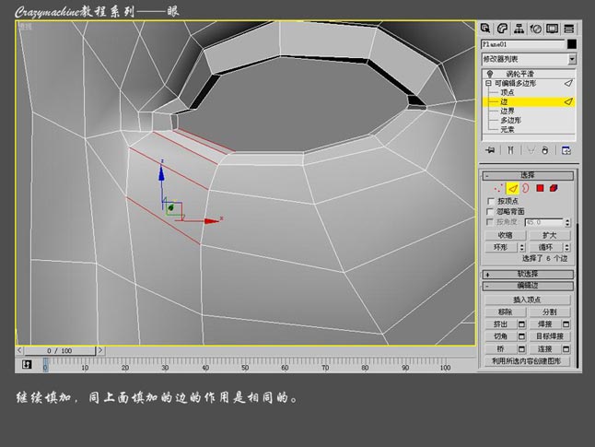Open the 连接 settings dialog icon

(566, 348)
